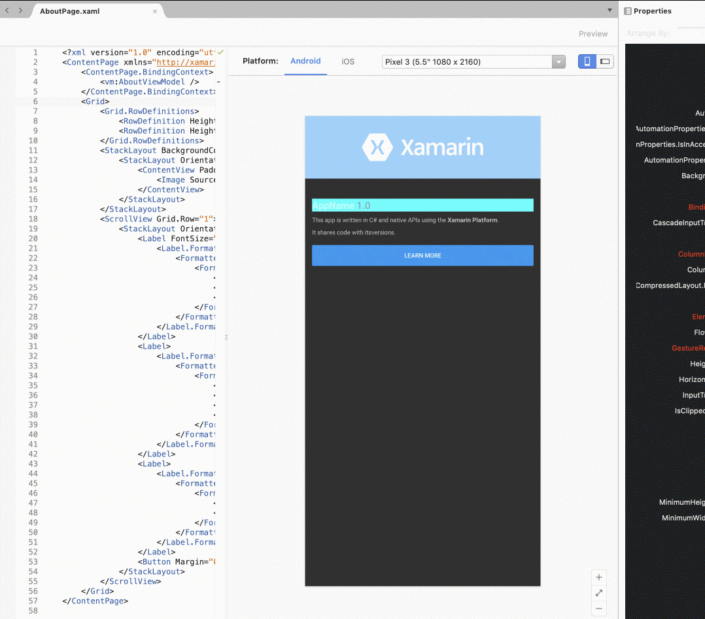Switch platform to iOS

[347, 61]
